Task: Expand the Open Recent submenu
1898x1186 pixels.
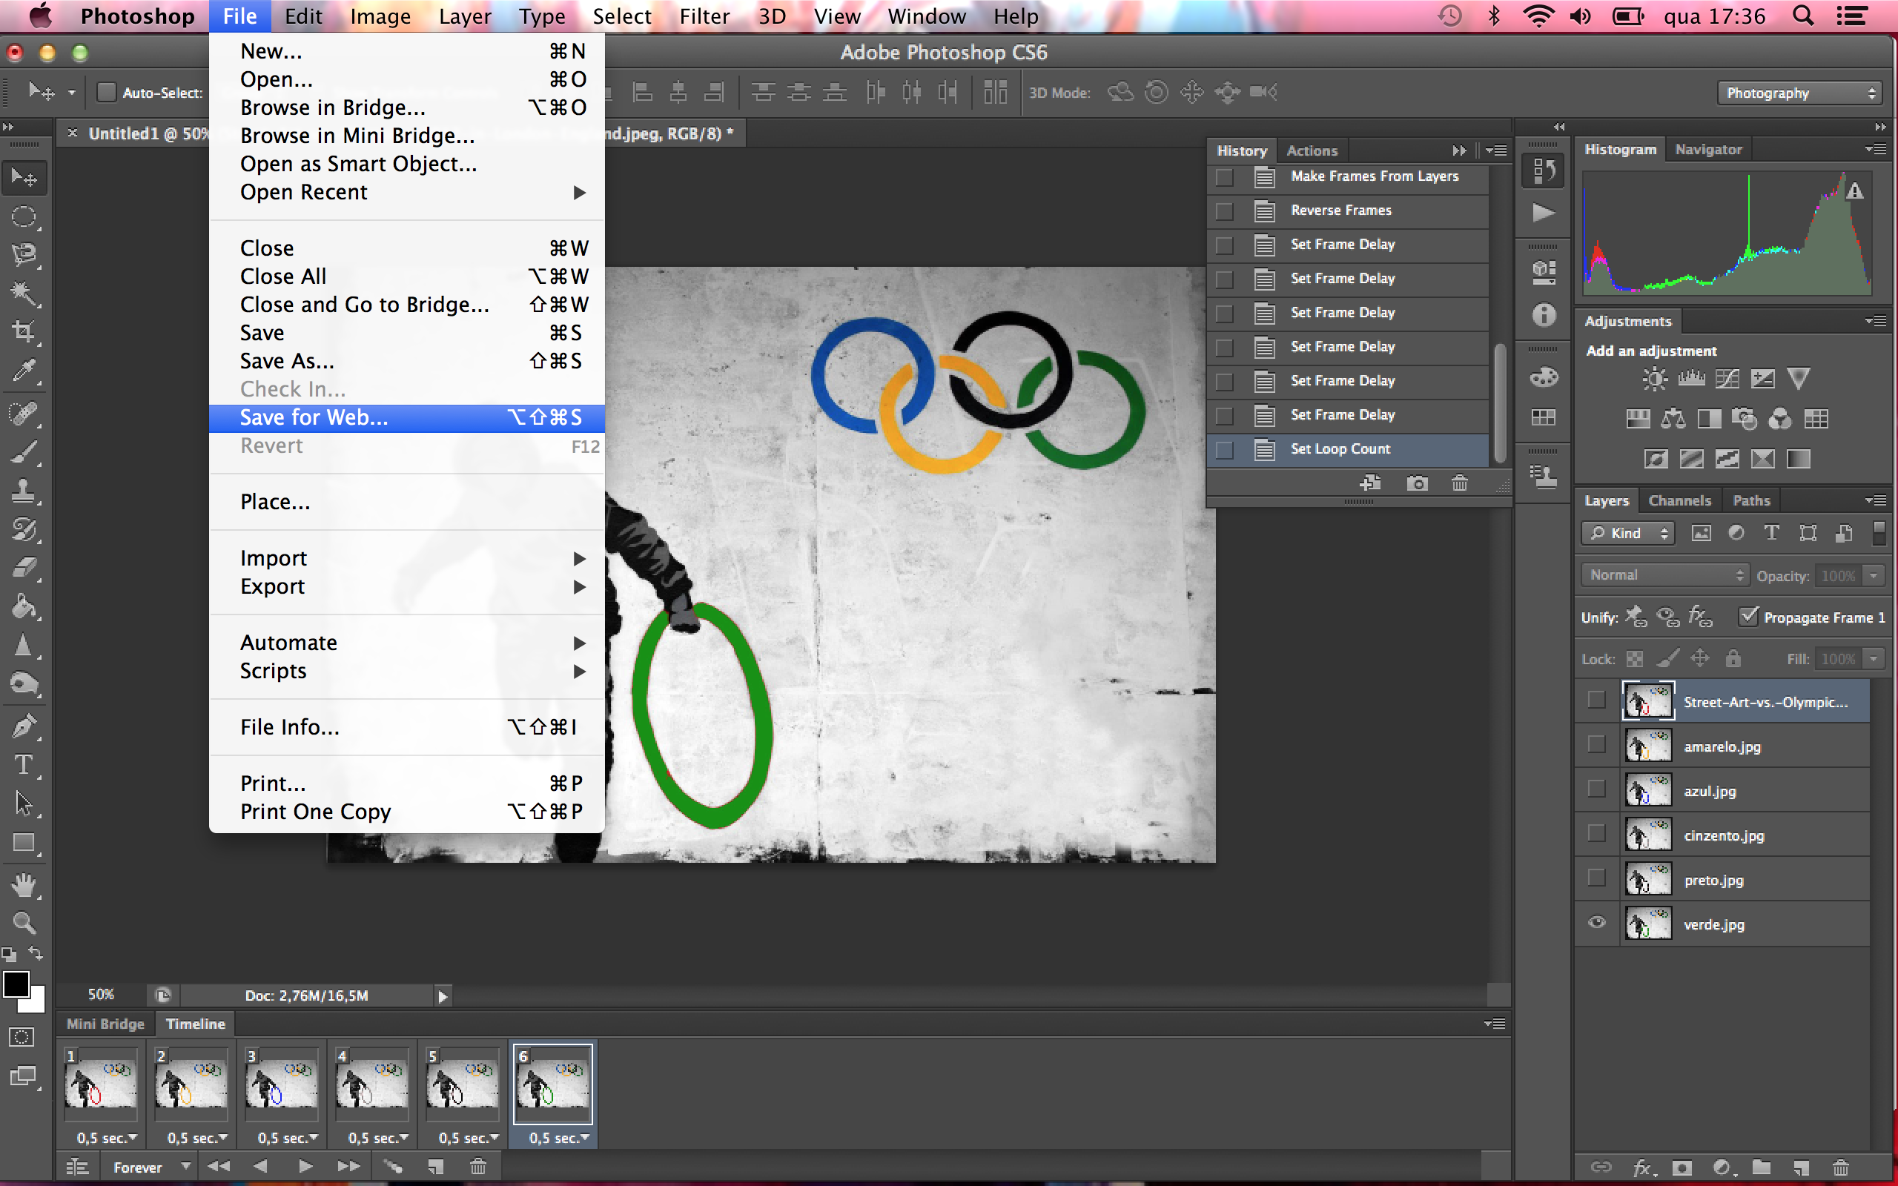Action: pos(406,192)
